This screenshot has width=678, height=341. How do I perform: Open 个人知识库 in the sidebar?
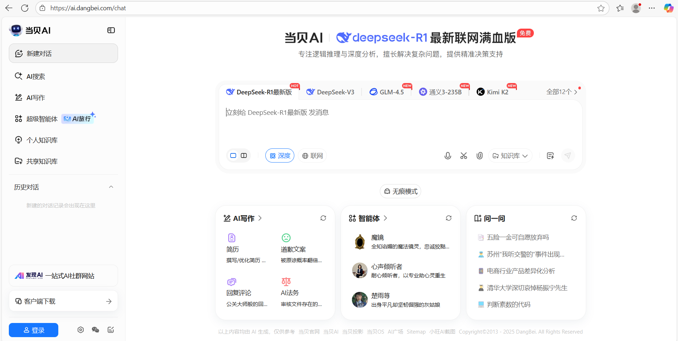tap(36, 140)
